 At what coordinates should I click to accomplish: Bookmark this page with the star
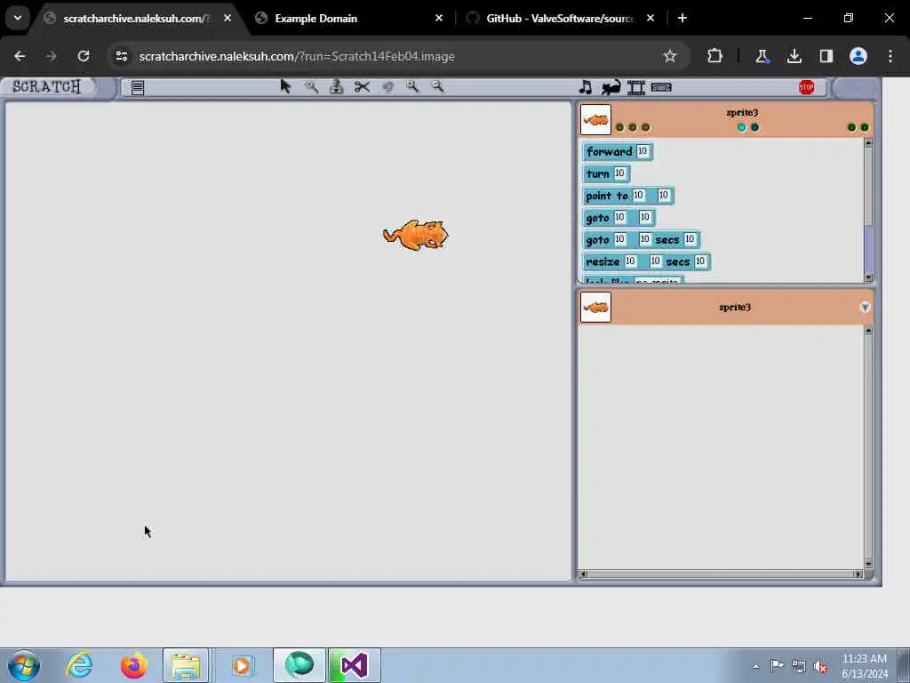pos(670,56)
